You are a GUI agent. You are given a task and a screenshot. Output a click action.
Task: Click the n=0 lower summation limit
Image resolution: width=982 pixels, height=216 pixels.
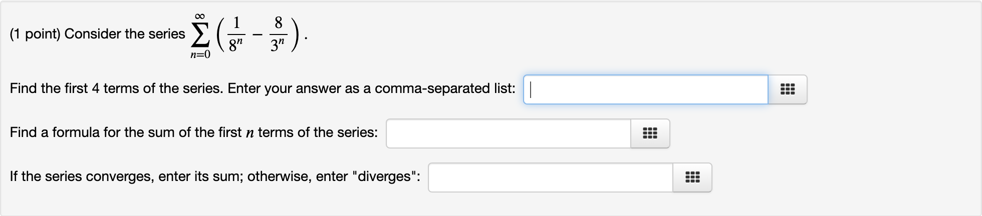pyautogui.click(x=200, y=55)
